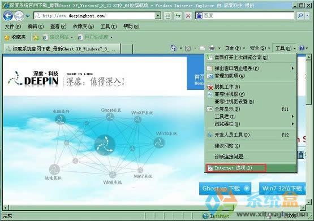The image size is (314, 221).
Task: Click the 百度 search box
Action: coord(248,16)
